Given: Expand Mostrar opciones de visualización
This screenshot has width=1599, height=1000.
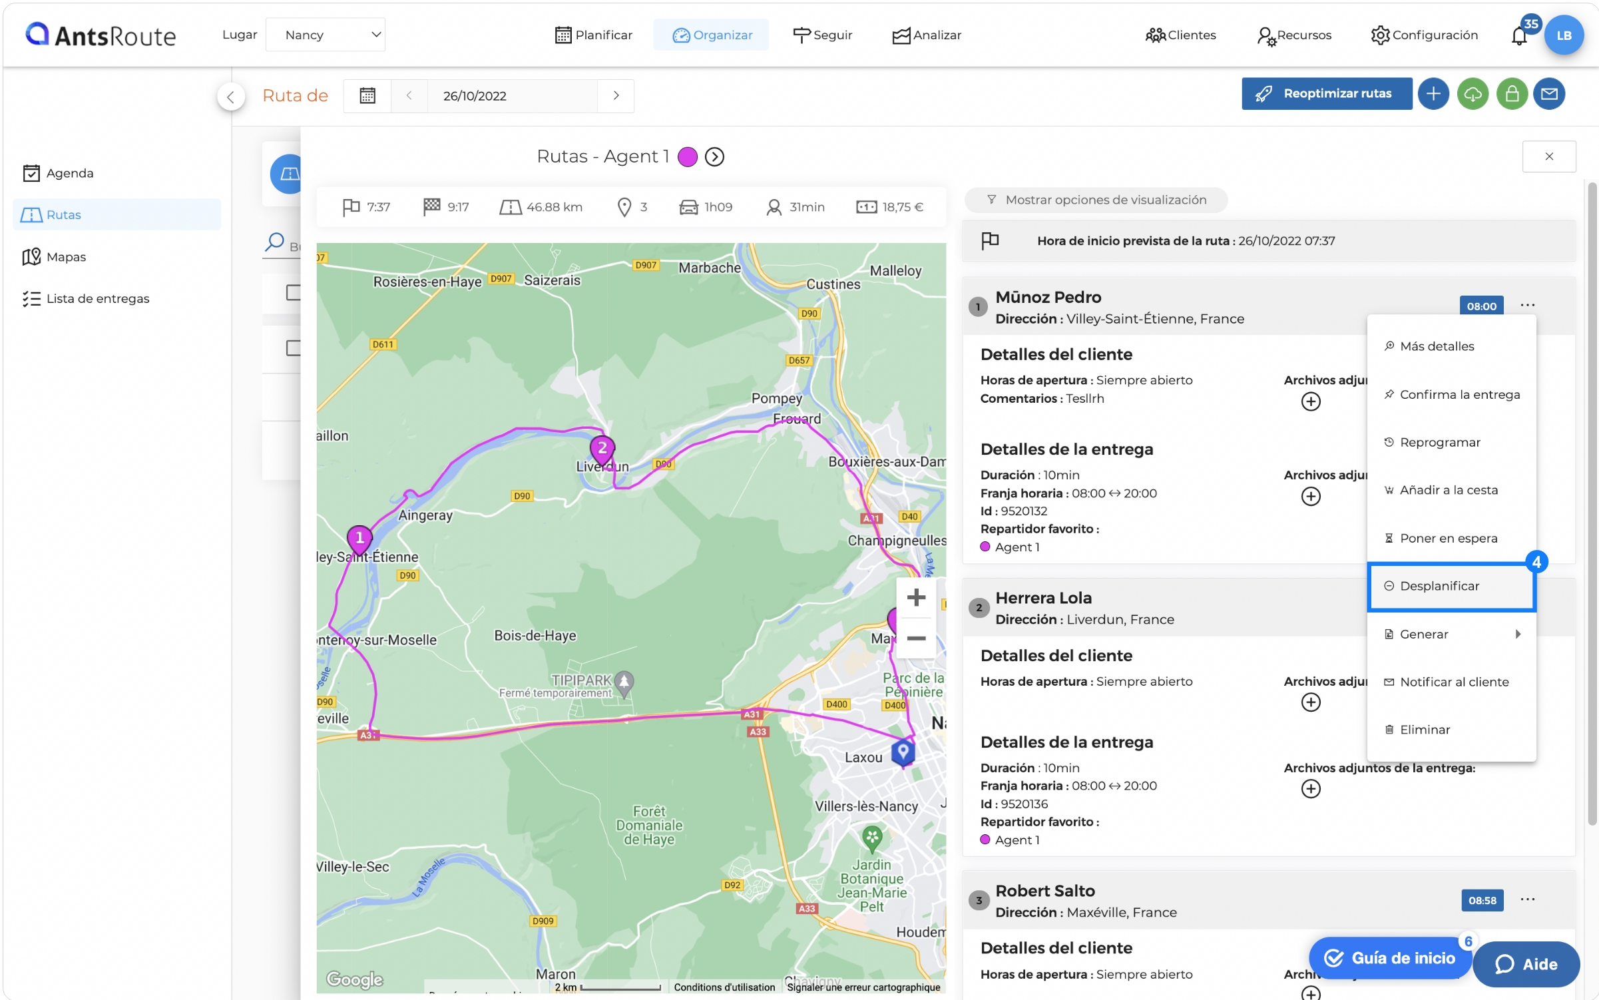Looking at the screenshot, I should pos(1096,200).
